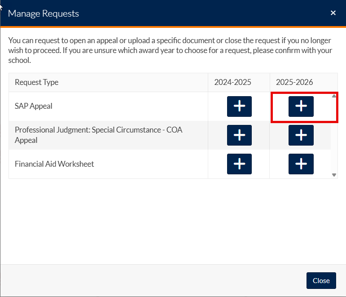Click the request table's vertical scrollbar track
This screenshot has height=297, width=346.
pyautogui.click(x=334, y=135)
